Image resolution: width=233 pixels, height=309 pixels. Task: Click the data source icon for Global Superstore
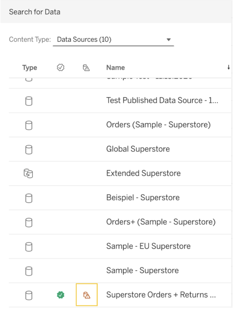pos(29,149)
